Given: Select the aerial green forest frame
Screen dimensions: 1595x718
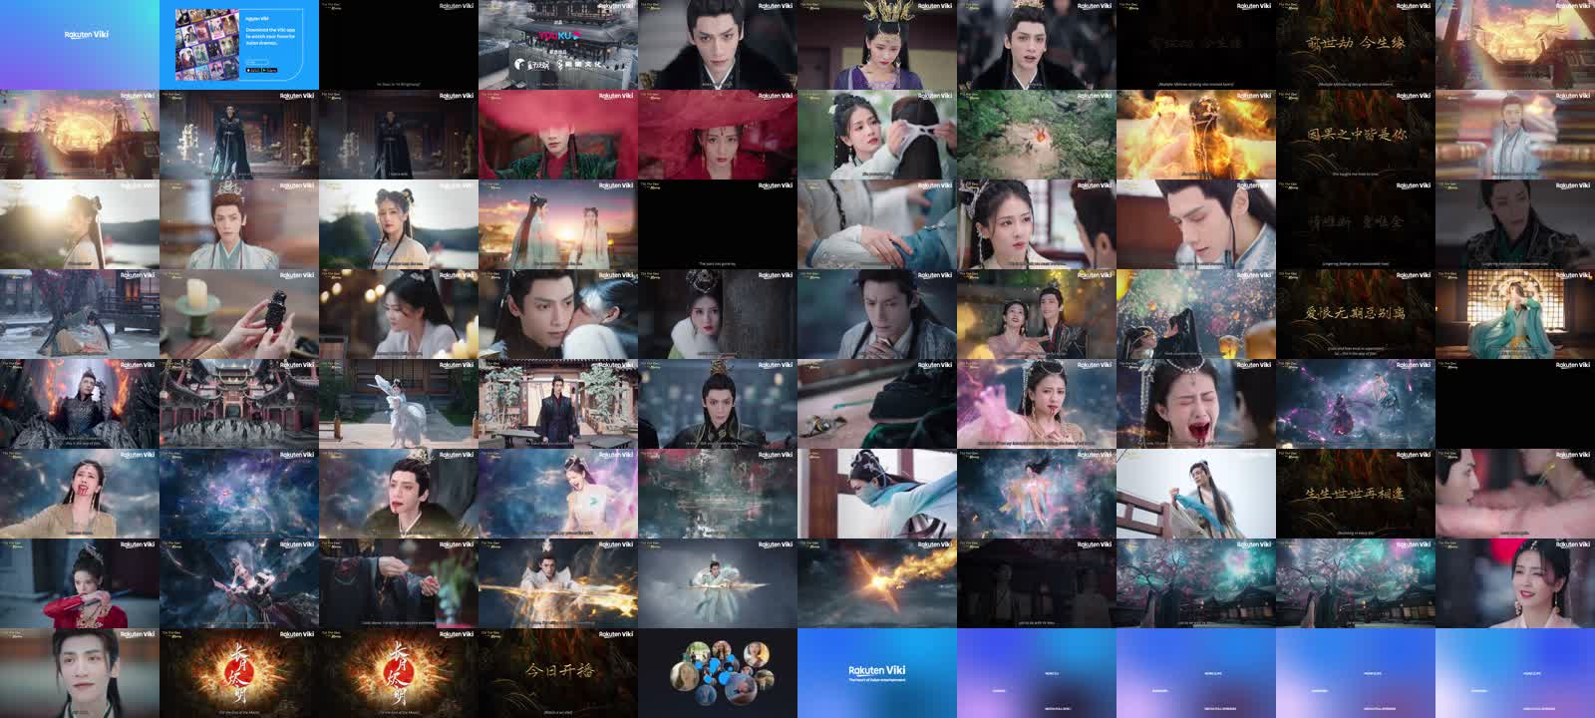Looking at the screenshot, I should click(1037, 135).
